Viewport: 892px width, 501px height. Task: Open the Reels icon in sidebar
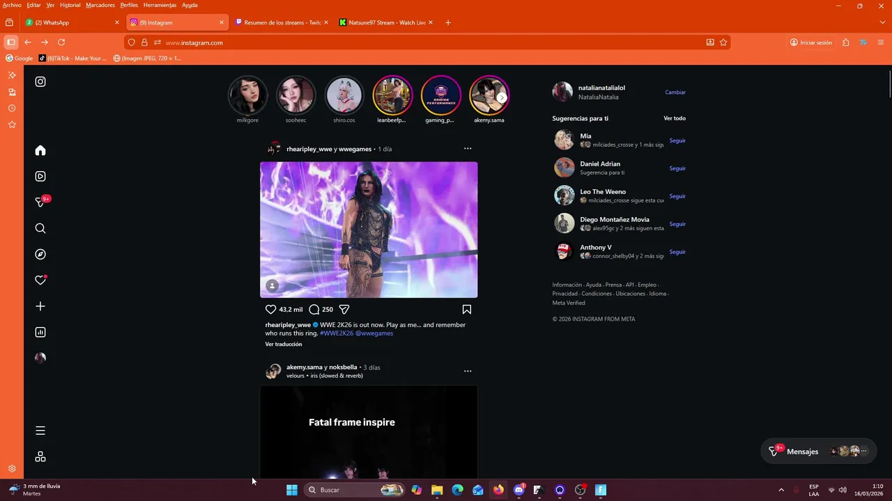click(40, 177)
